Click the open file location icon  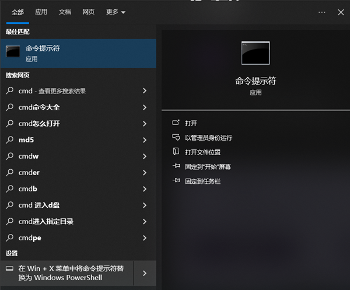[176, 151]
